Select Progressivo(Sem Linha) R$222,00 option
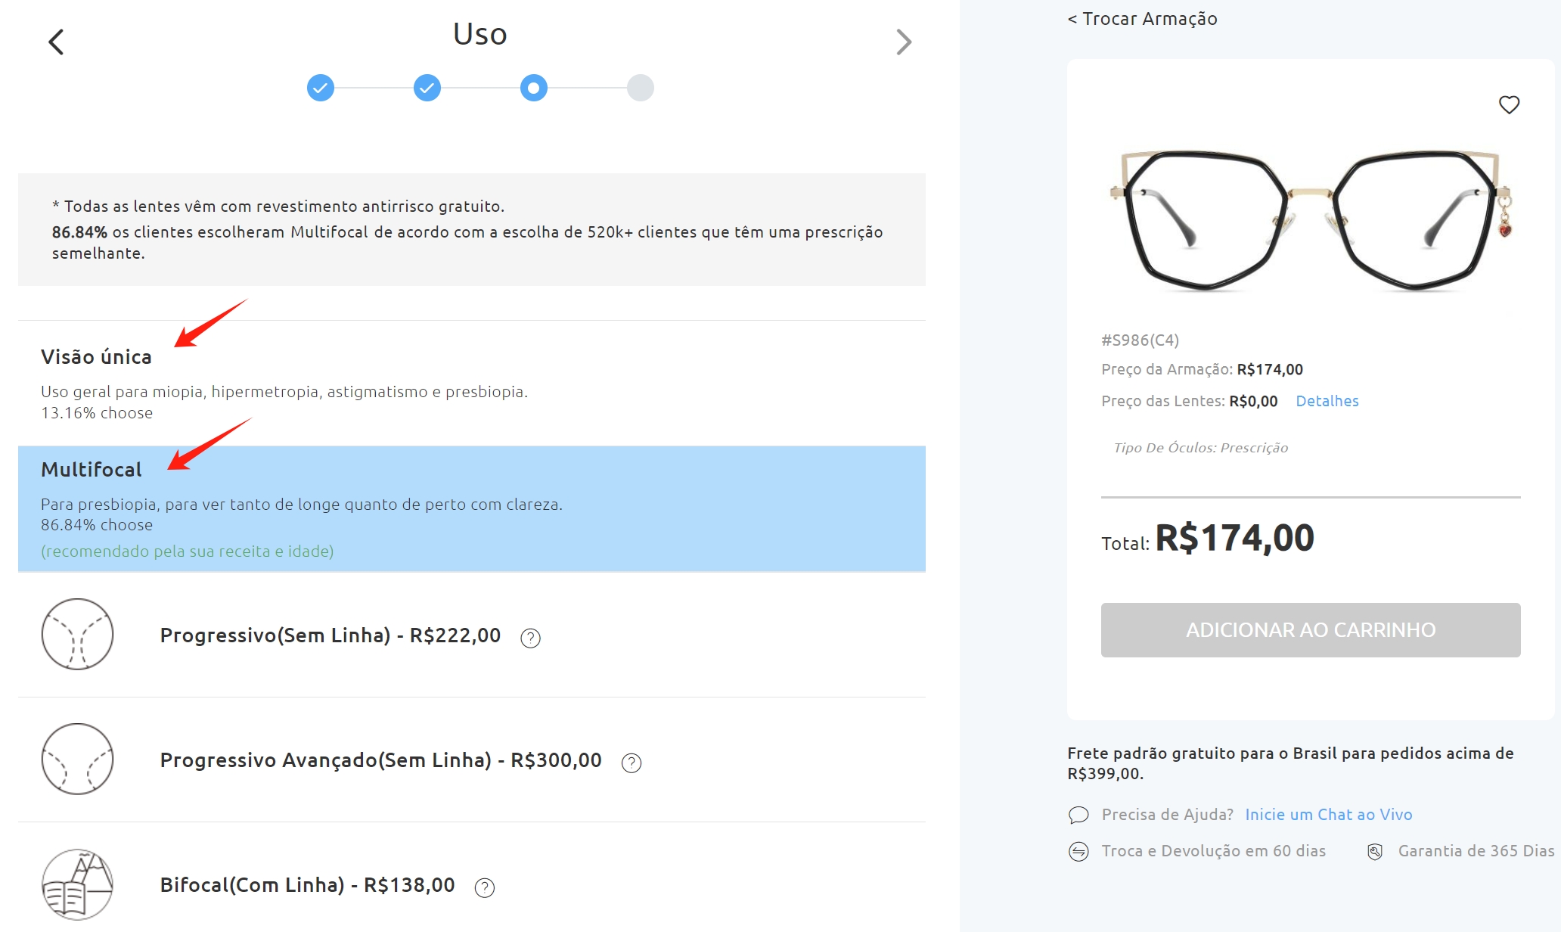 pyautogui.click(x=472, y=635)
